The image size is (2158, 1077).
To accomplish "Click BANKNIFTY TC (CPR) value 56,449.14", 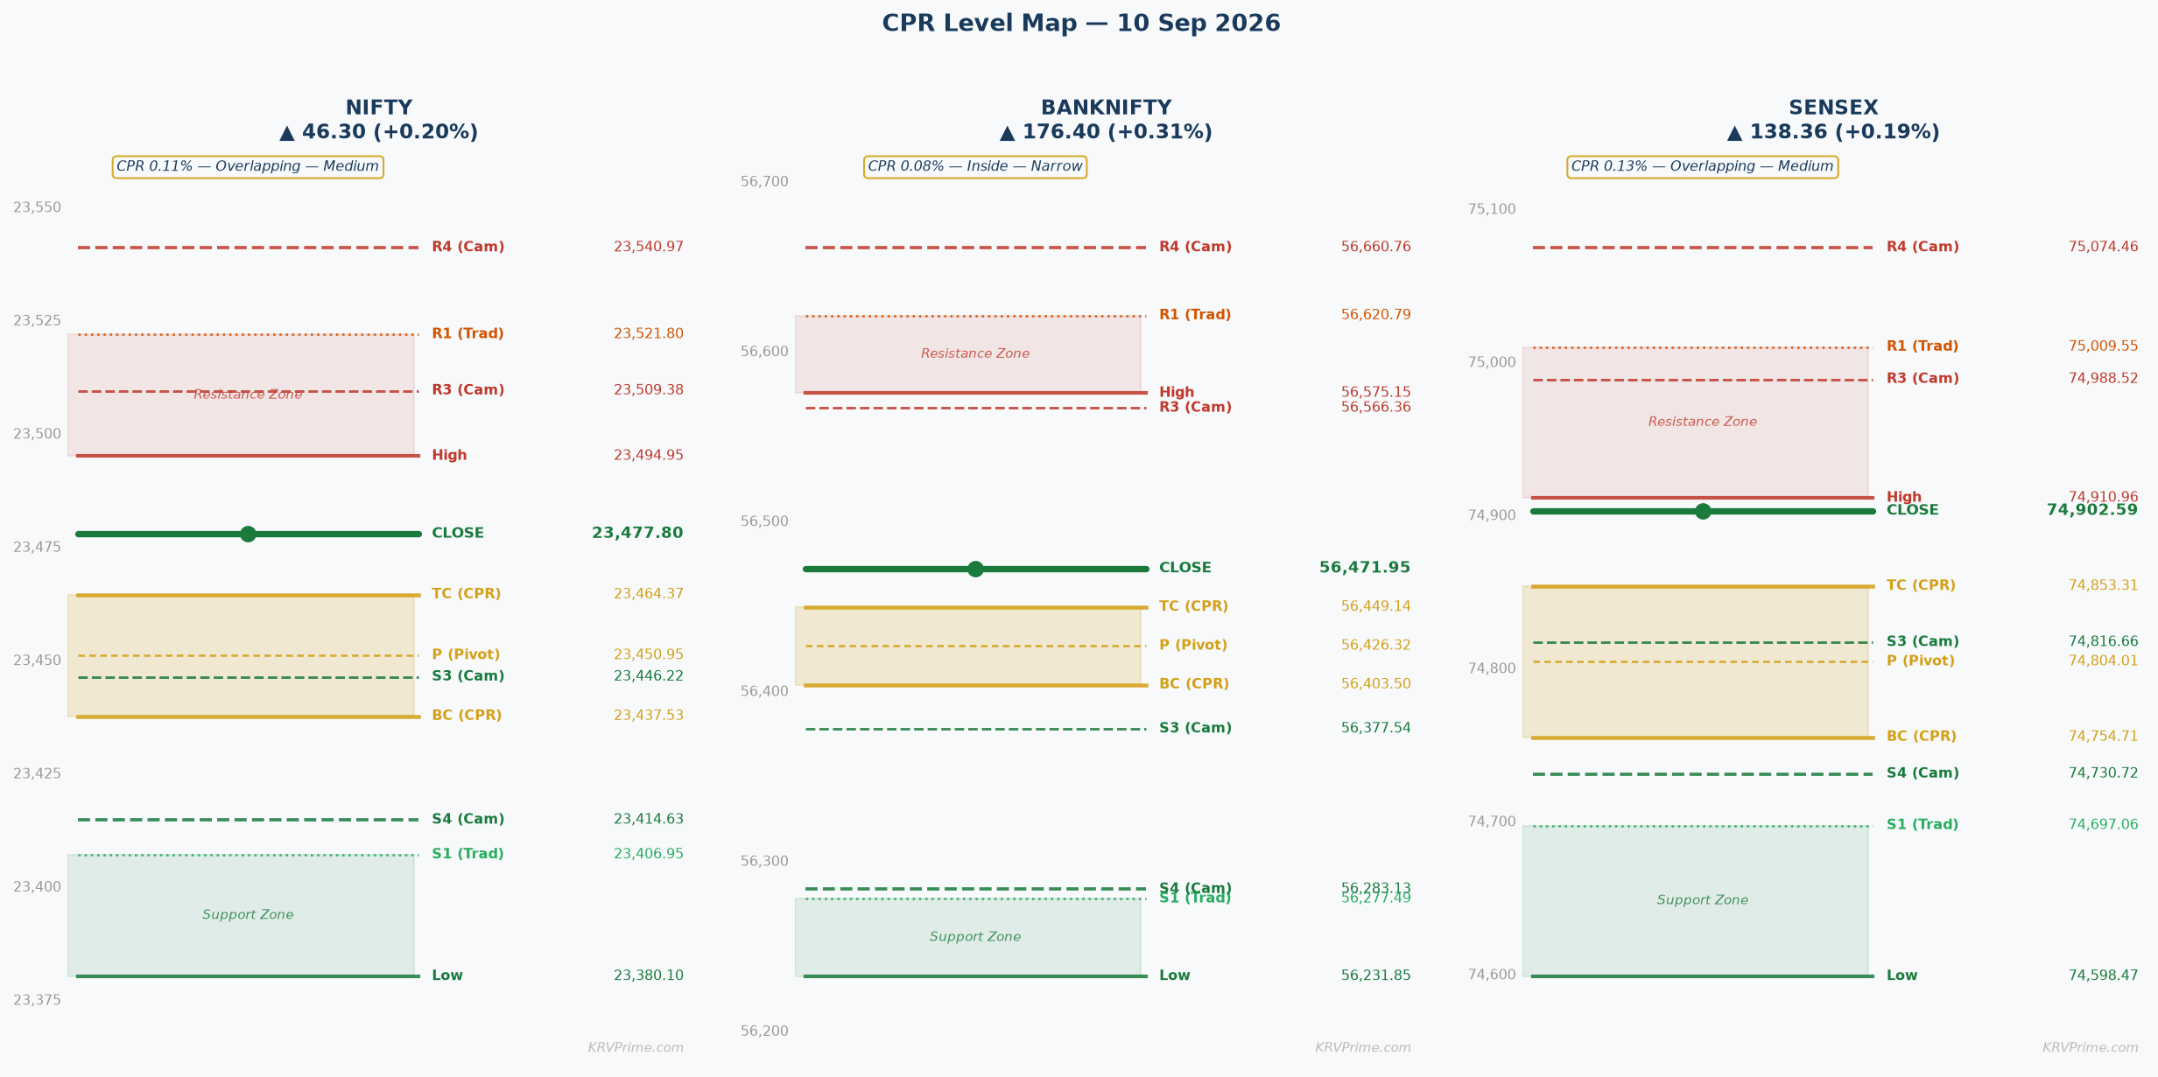I will pos(1376,606).
